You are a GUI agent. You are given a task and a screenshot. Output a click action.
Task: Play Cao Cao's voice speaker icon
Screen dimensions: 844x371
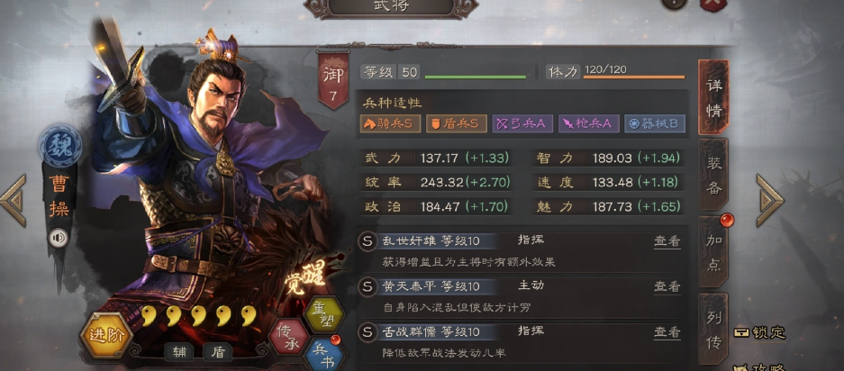pos(58,238)
